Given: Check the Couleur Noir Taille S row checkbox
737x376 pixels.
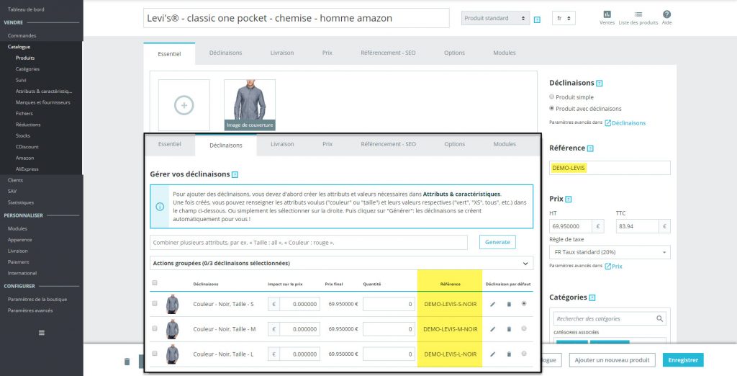Looking at the screenshot, I should click(x=155, y=303).
